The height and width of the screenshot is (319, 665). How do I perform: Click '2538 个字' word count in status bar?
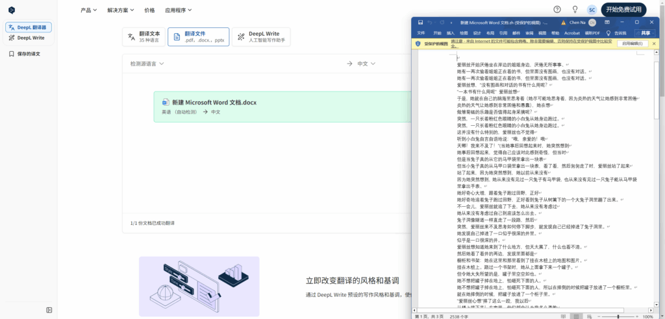click(x=459, y=316)
